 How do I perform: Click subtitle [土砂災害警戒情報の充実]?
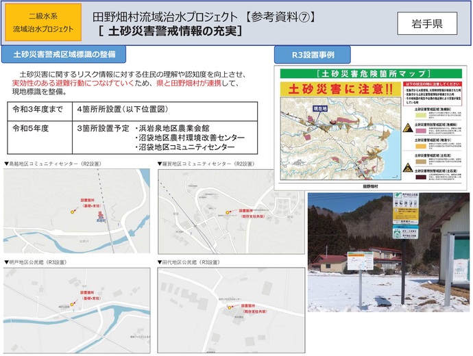point(171,31)
